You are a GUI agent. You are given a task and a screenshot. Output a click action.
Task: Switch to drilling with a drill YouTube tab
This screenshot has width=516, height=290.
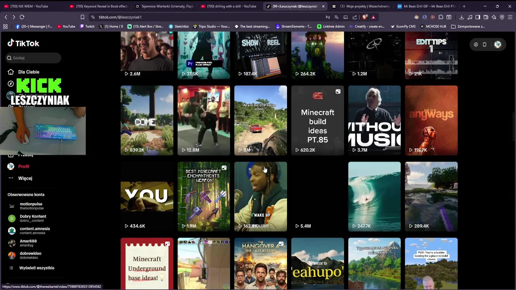(x=230, y=6)
